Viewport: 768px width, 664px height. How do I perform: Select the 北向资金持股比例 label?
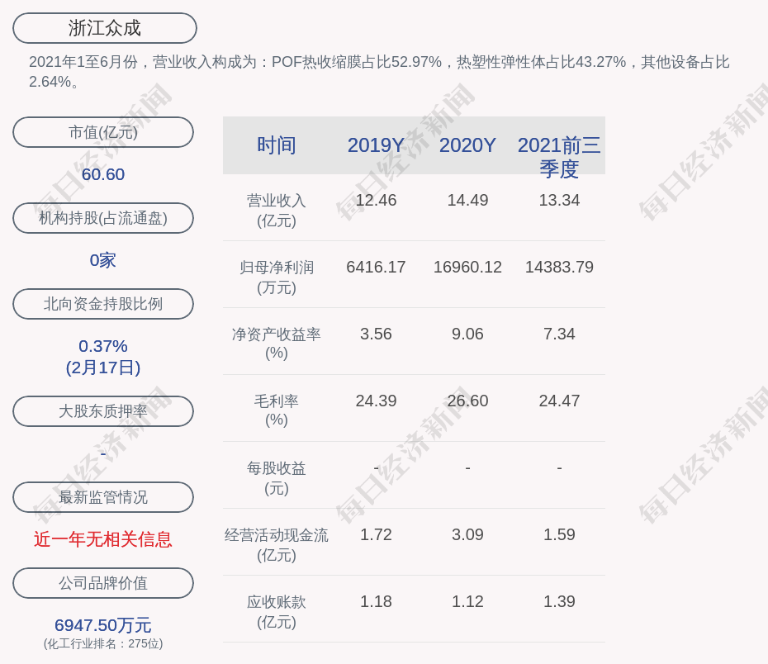[103, 304]
